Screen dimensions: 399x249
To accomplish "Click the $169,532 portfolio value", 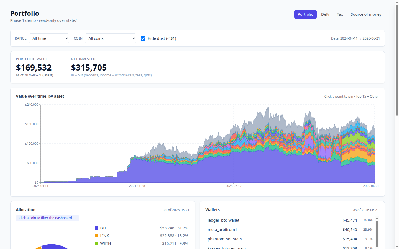I will pos(34,68).
